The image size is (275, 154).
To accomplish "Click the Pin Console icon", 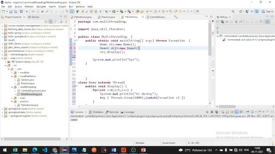I will pos(247,112).
